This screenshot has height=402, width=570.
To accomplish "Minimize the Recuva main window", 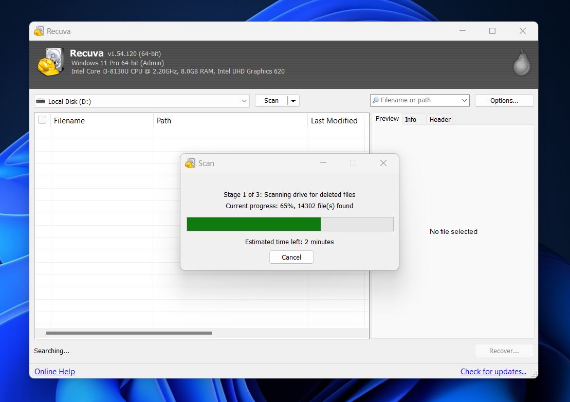I will 463,31.
